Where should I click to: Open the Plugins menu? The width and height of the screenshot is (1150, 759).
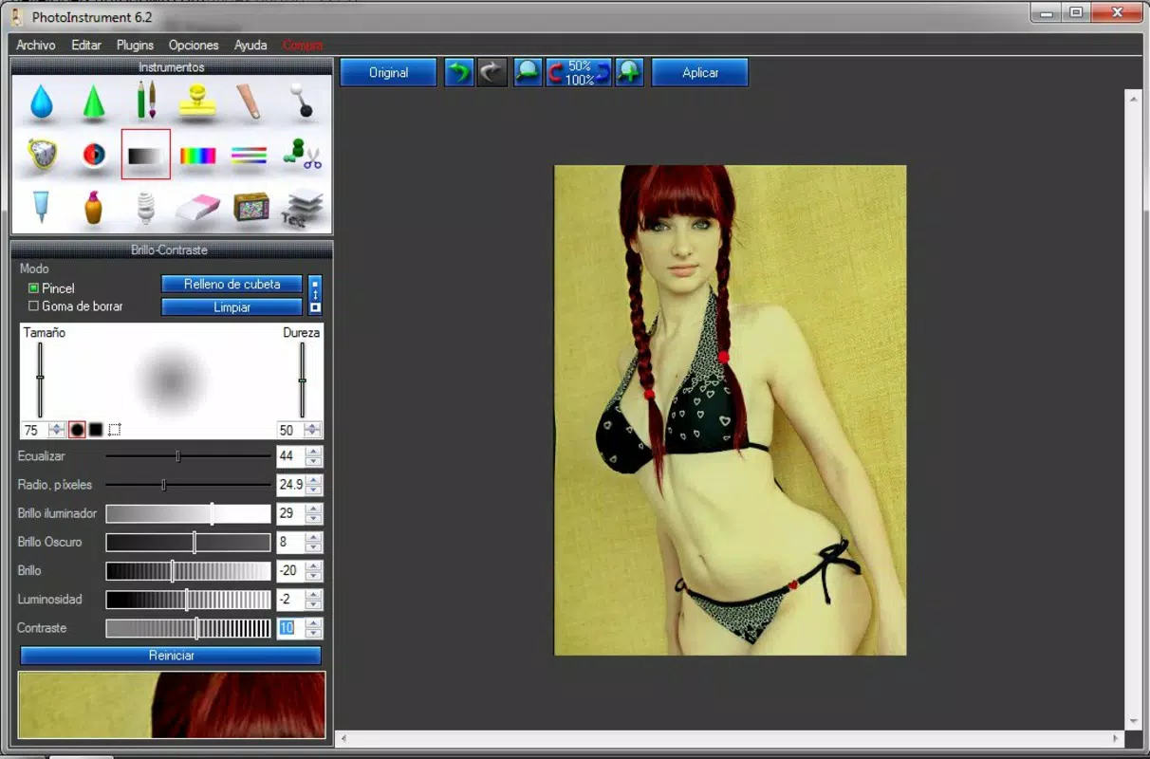tap(135, 45)
